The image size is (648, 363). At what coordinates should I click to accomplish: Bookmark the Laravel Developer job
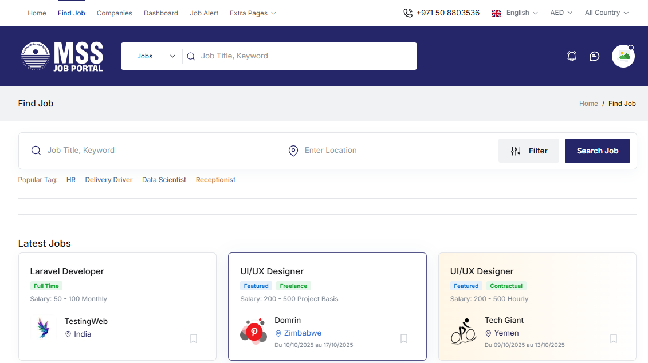pyautogui.click(x=194, y=338)
